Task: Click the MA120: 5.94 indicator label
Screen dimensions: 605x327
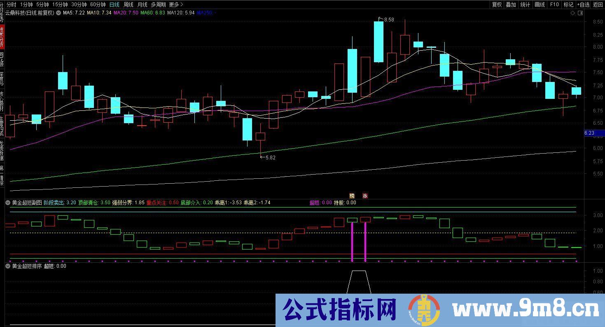Action: click(x=181, y=13)
